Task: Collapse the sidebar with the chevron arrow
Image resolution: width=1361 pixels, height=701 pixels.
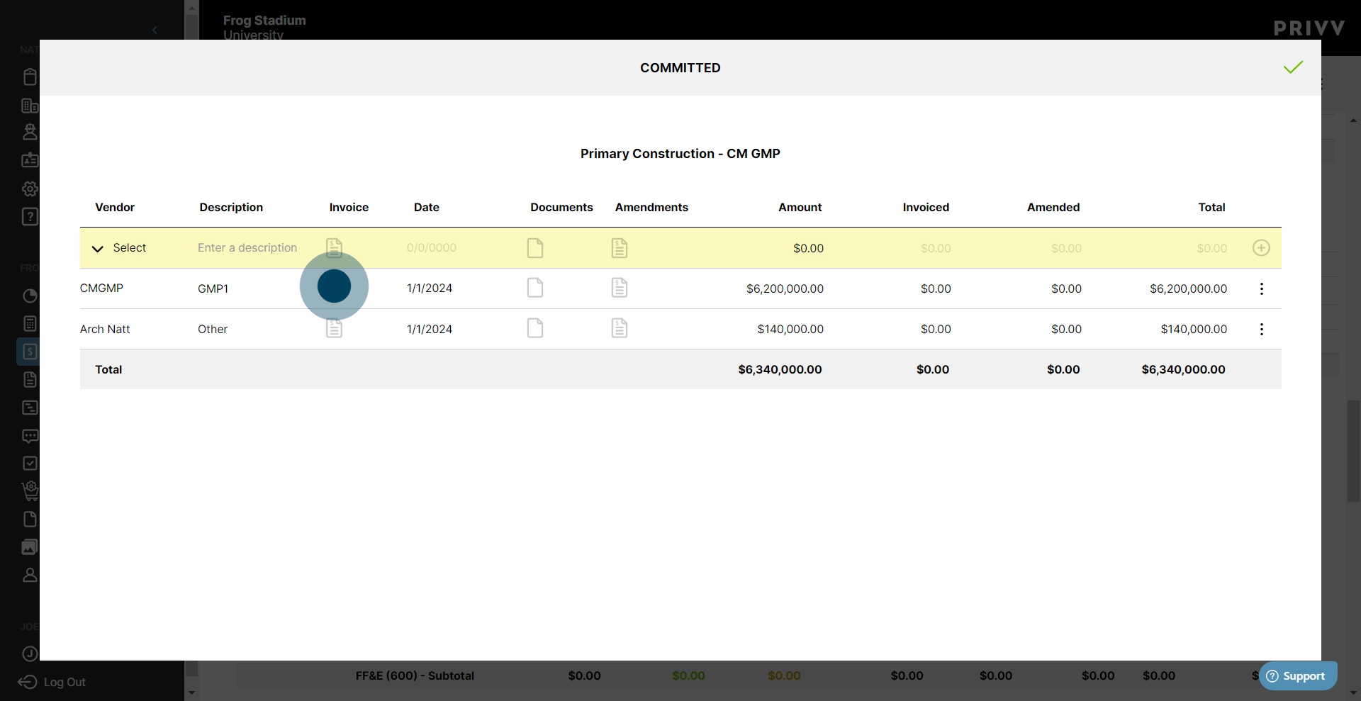Action: [155, 30]
